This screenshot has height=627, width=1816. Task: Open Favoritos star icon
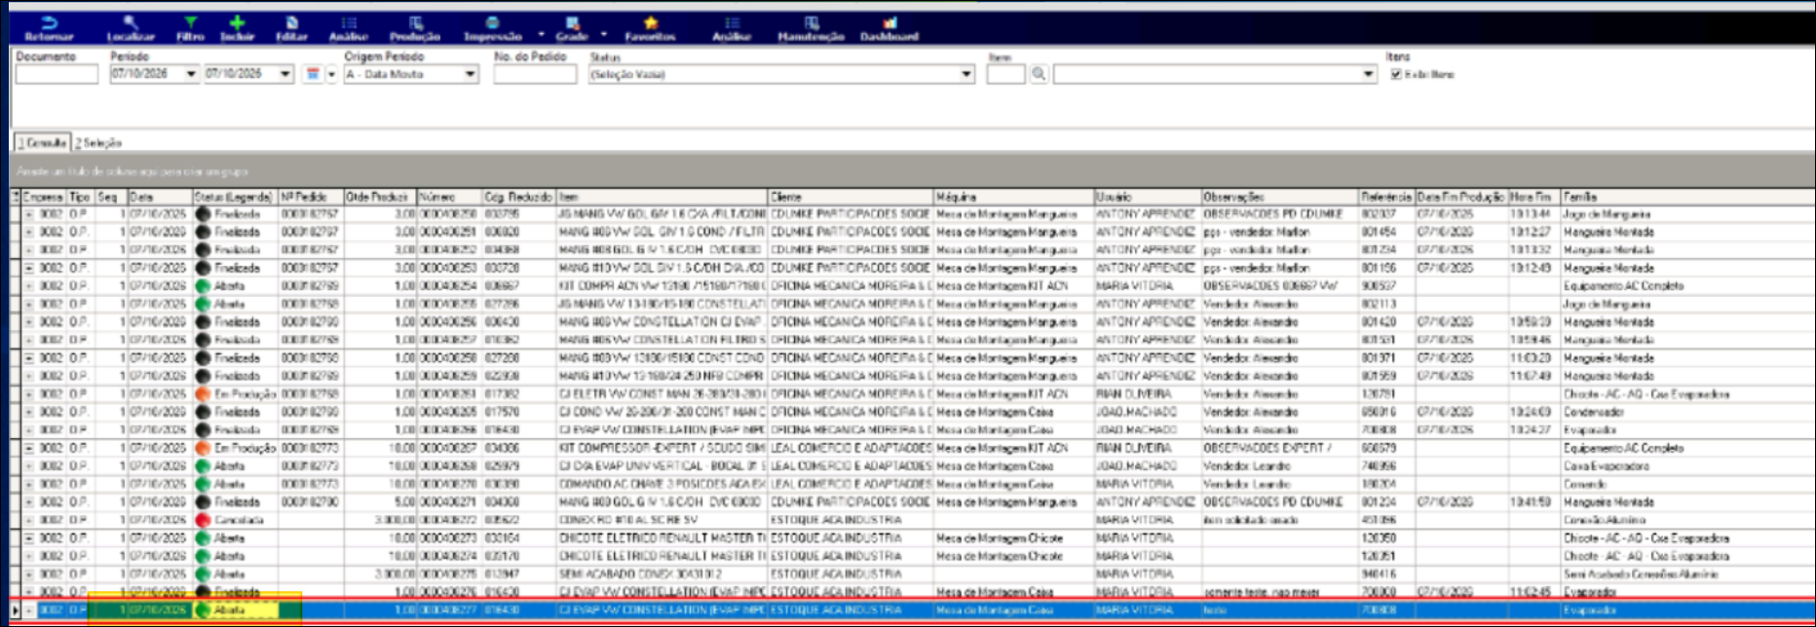pyautogui.click(x=651, y=23)
